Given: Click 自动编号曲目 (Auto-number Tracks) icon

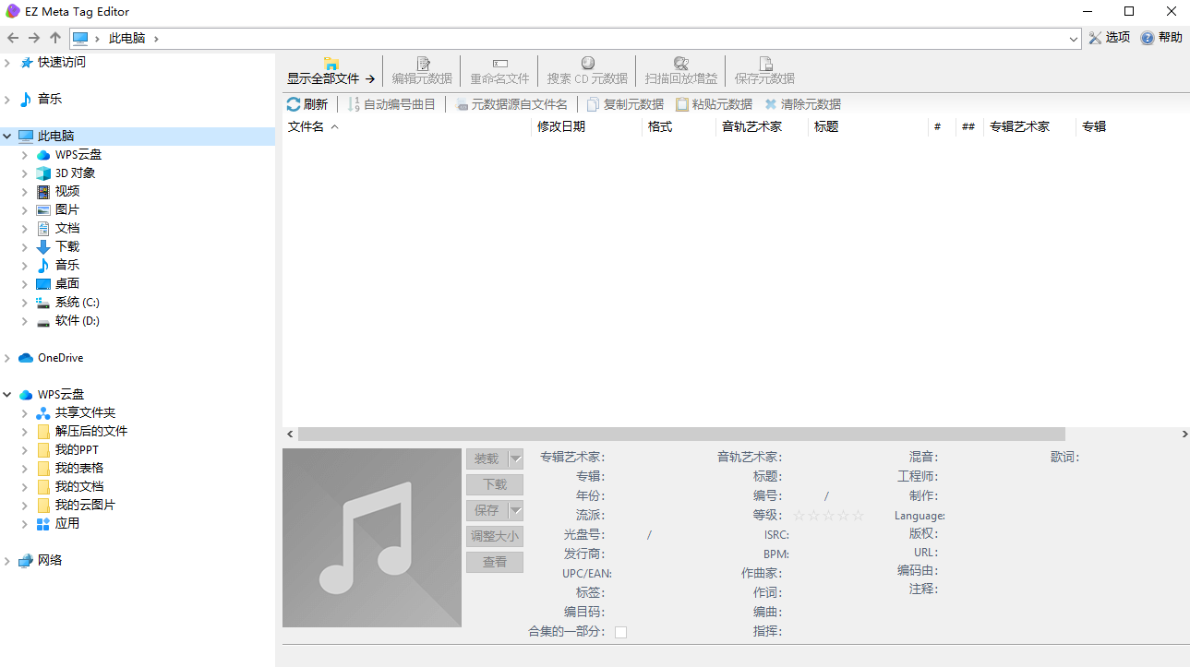Looking at the screenshot, I should point(391,103).
